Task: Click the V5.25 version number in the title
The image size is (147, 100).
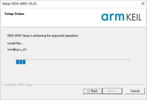Action: point(32,4)
